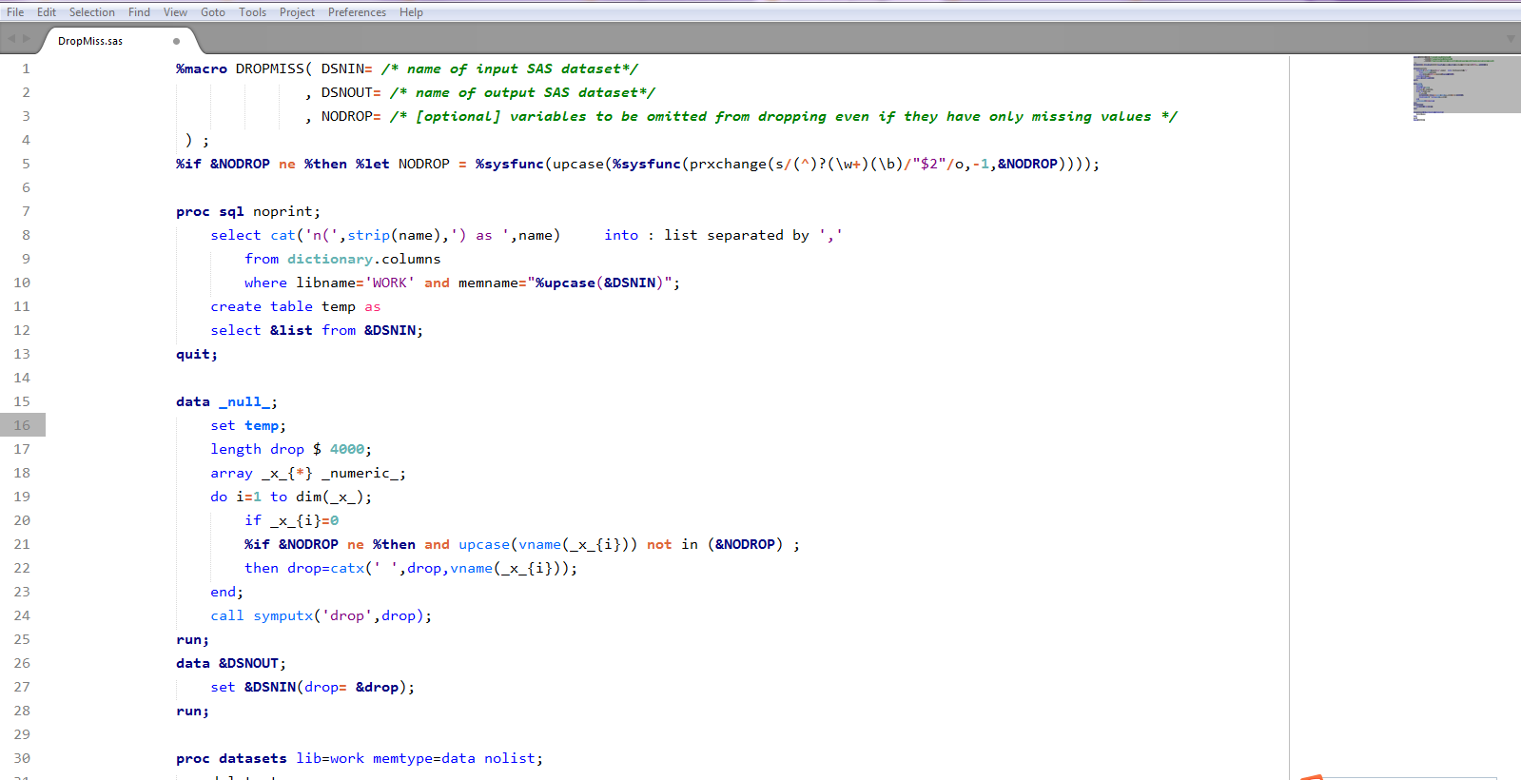Click '&list' macro variable on line 12

coord(291,330)
